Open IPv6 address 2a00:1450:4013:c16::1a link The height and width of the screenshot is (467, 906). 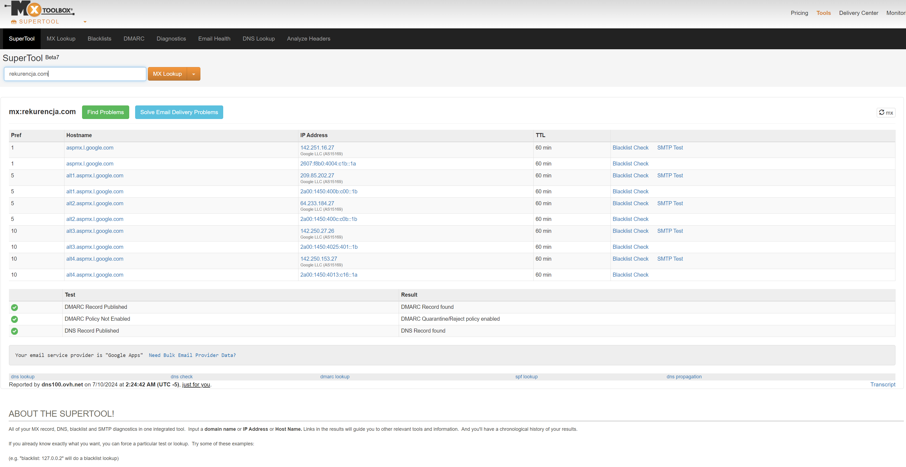(x=329, y=275)
